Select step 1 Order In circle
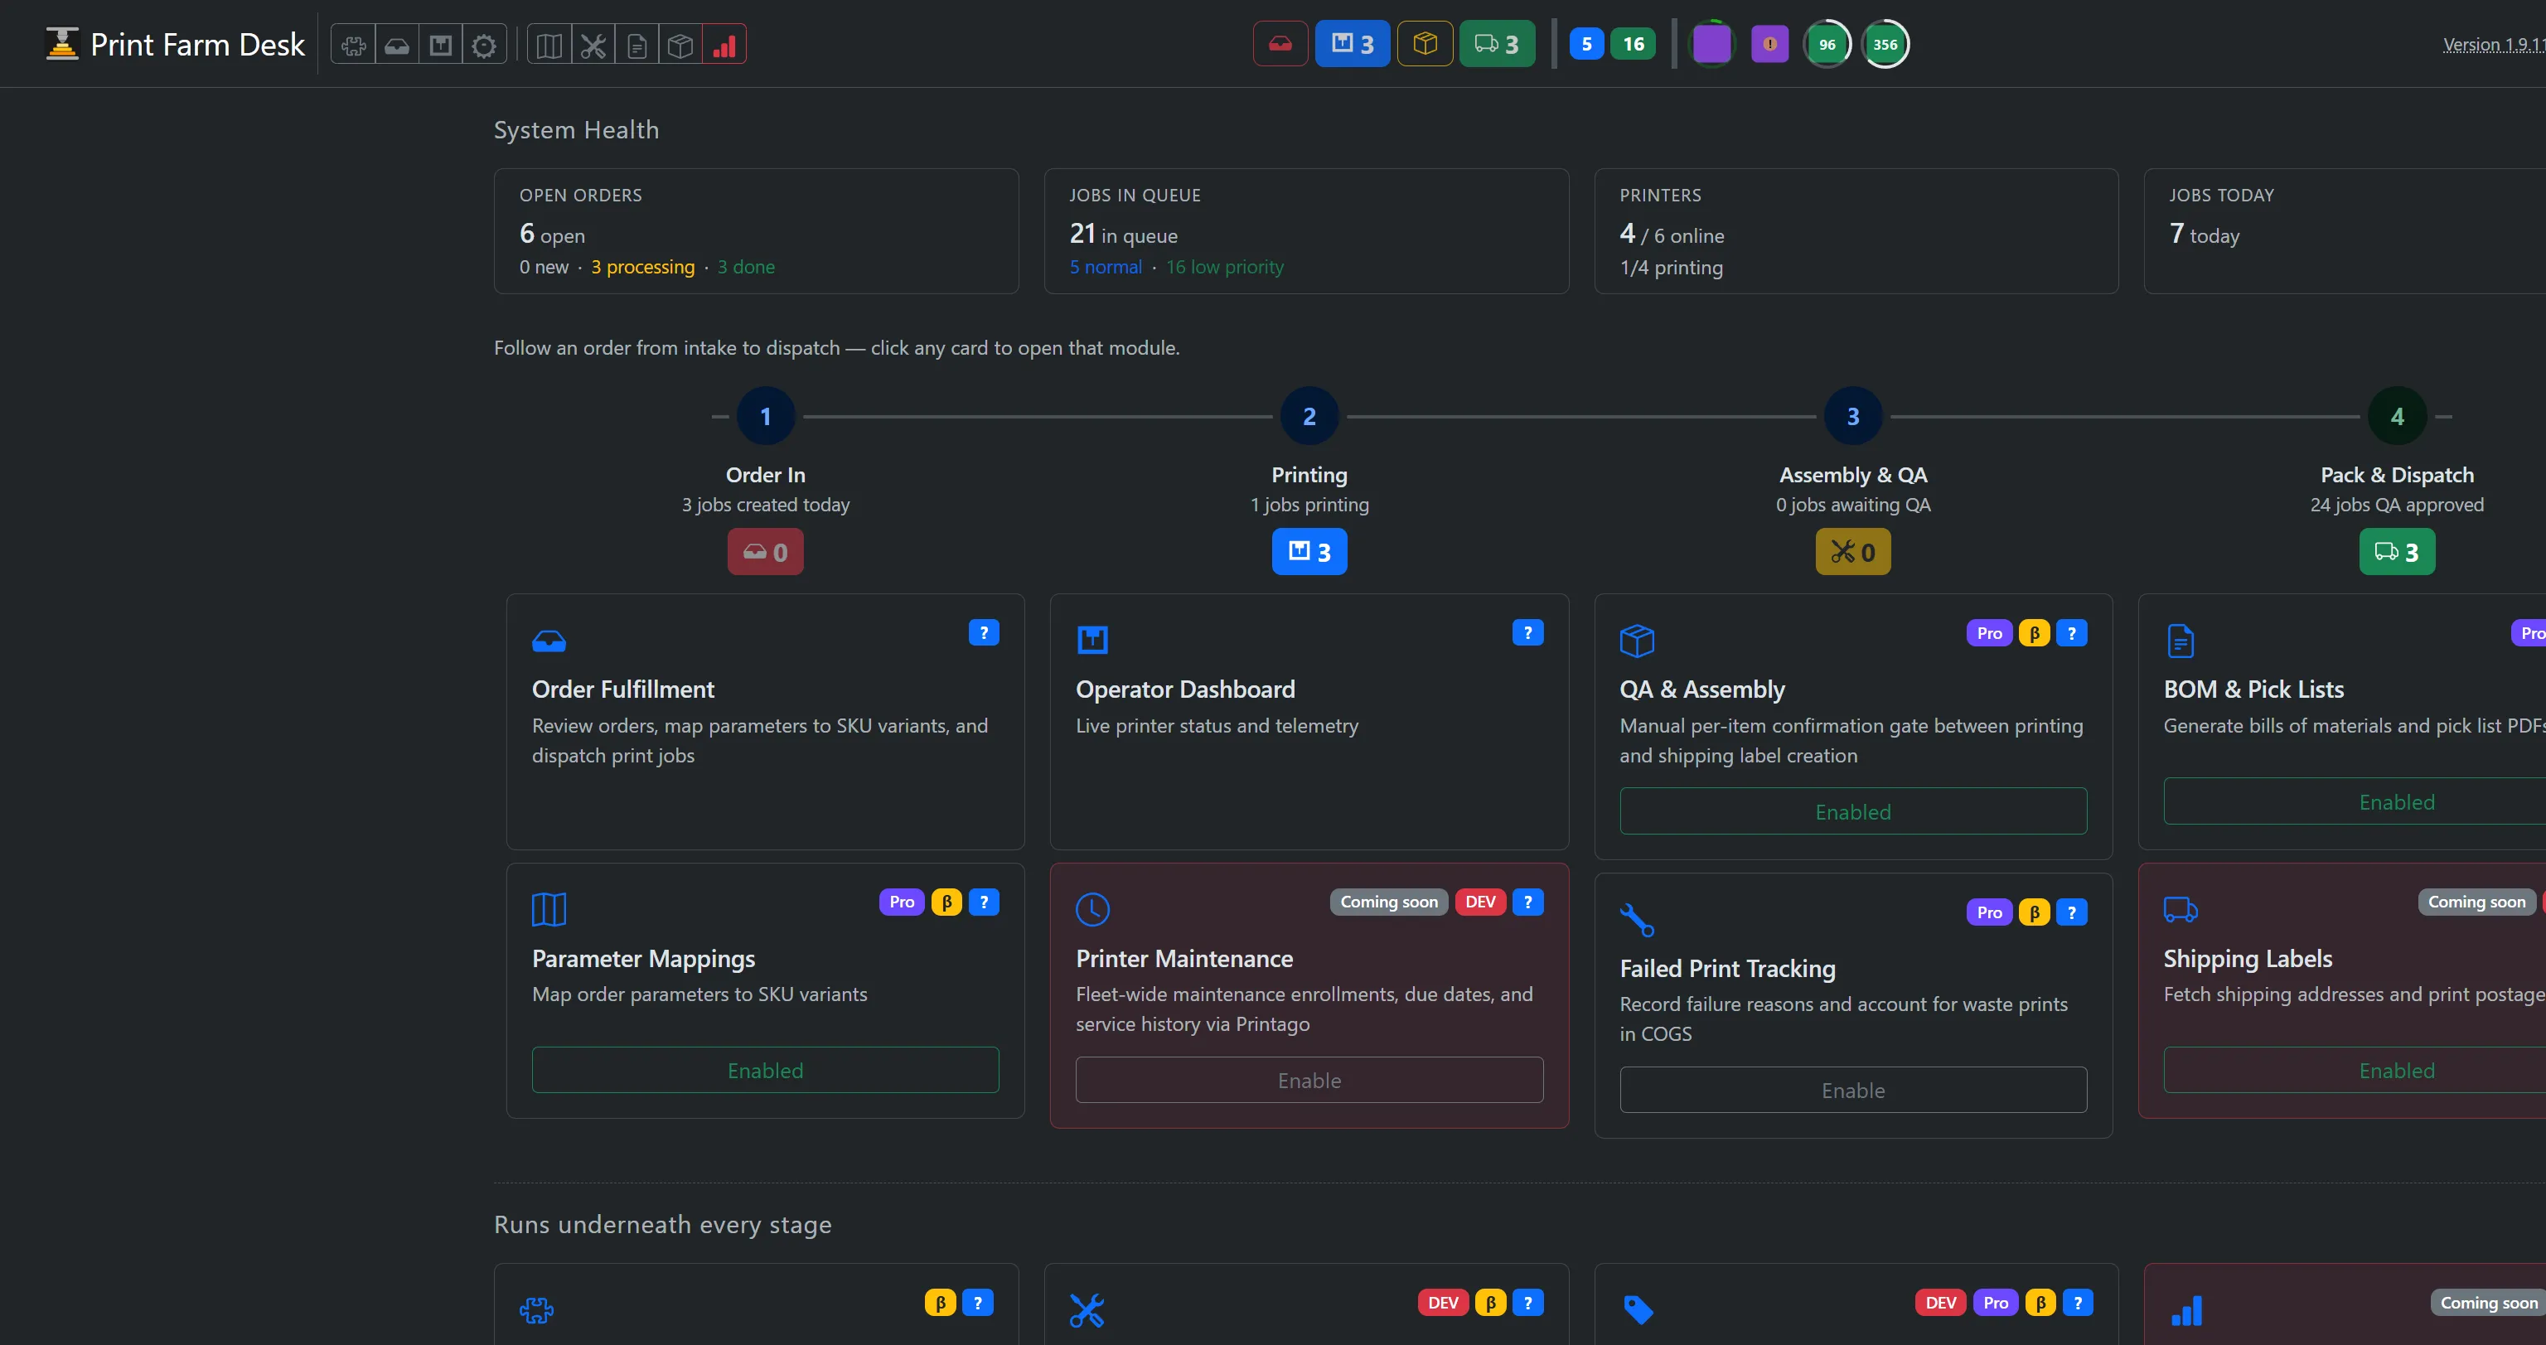The height and width of the screenshot is (1345, 2546). [766, 416]
